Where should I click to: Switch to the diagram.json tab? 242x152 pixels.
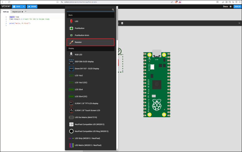click(17, 12)
